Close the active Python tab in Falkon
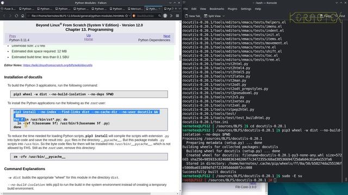 pos(159,9)
